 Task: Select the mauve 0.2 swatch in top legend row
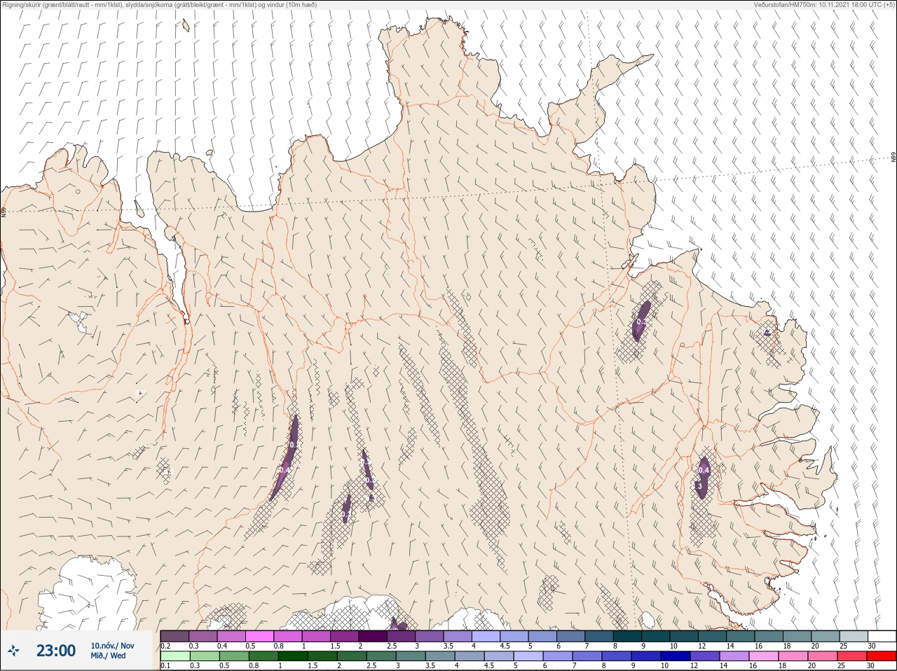click(174, 636)
